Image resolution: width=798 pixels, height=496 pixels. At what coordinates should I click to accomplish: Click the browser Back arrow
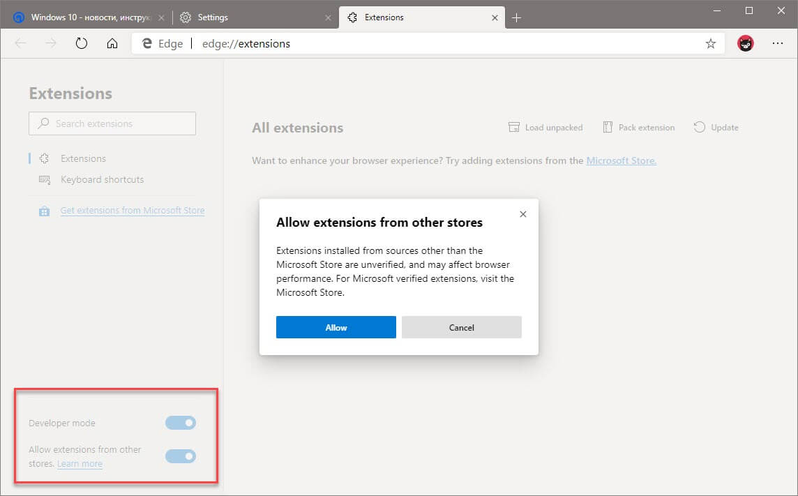(20, 43)
